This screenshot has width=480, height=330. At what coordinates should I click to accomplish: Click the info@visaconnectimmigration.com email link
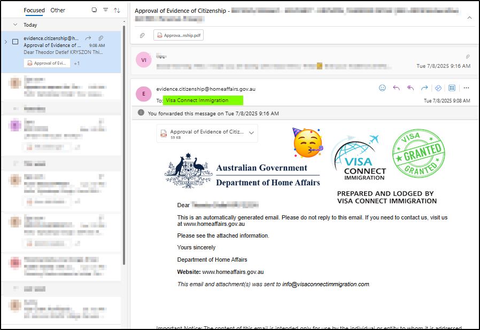click(326, 284)
